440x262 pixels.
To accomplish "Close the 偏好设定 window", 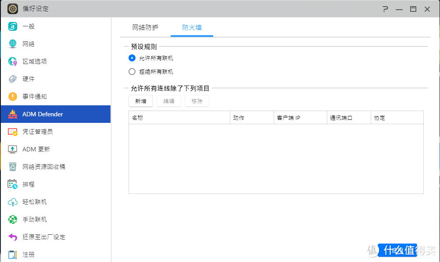I will coord(427,9).
